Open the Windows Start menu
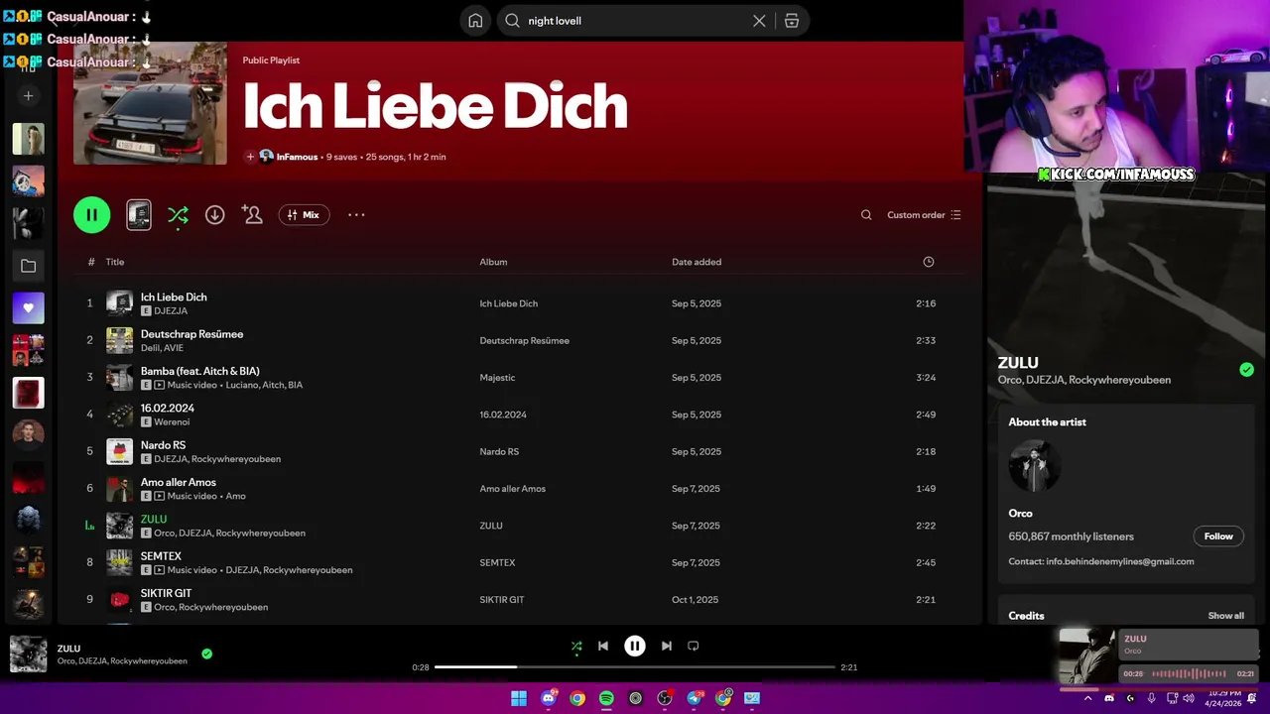This screenshot has height=714, width=1270. coord(519,698)
